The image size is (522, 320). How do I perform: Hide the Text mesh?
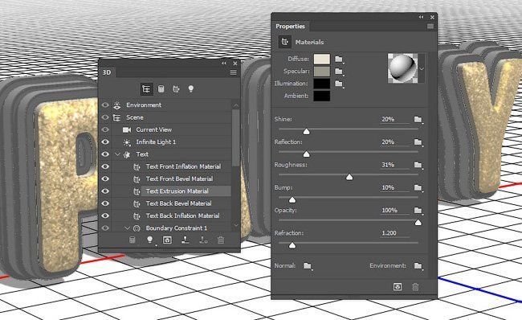[x=105, y=154]
